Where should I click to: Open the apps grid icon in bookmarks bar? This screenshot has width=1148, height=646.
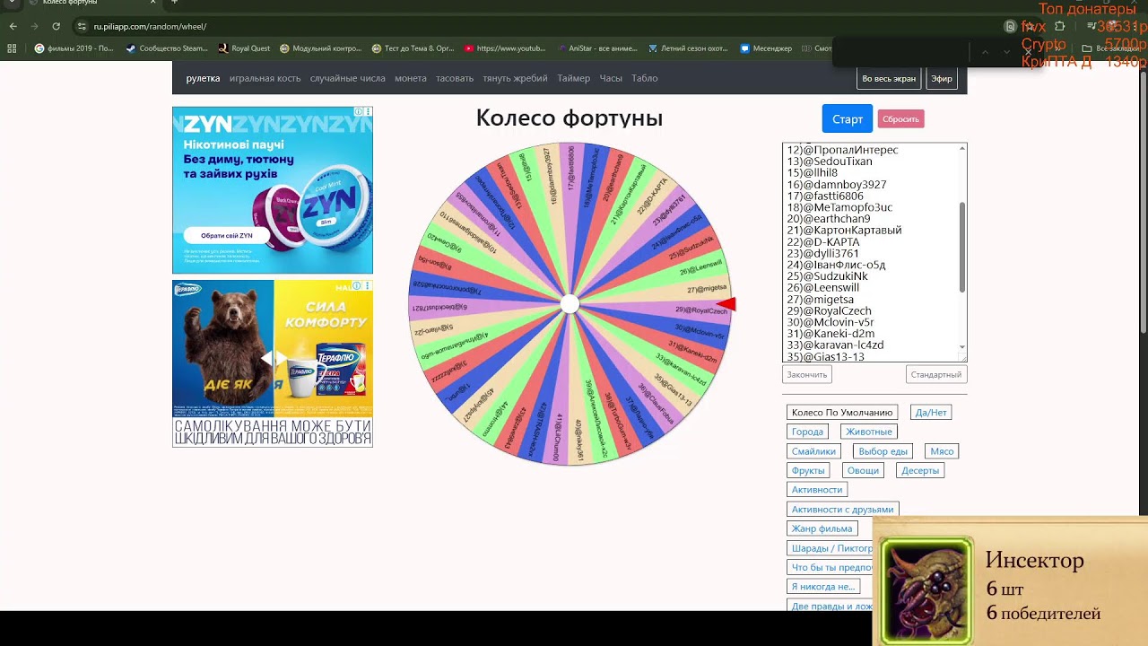point(13,48)
